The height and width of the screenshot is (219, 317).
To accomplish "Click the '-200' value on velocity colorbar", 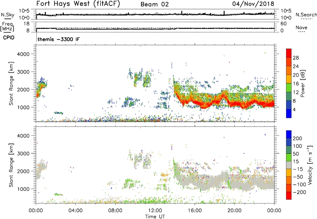I will point(300,192).
